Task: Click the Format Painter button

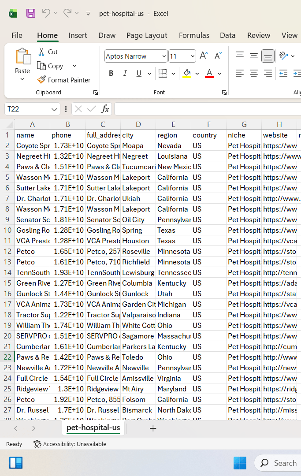Action: coord(64,80)
